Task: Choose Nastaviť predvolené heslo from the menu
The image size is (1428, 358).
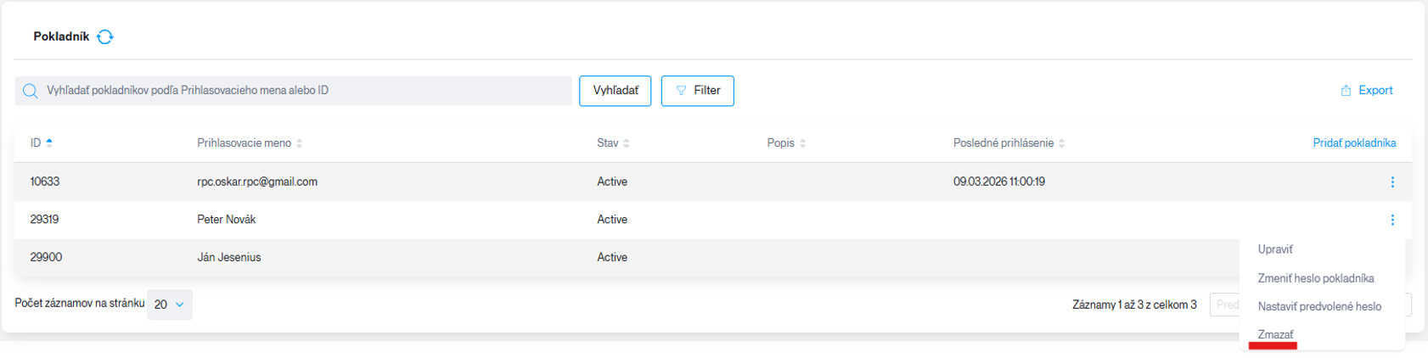Action: tap(1319, 306)
